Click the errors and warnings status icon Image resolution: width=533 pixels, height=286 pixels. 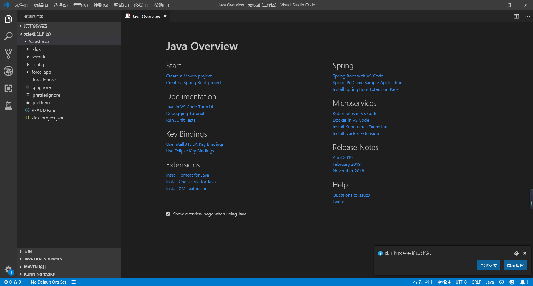(13, 282)
